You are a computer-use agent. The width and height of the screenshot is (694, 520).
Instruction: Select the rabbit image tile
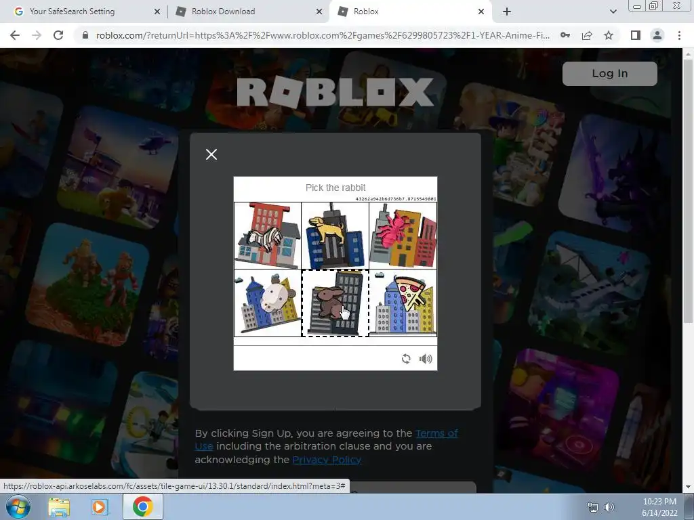335,303
